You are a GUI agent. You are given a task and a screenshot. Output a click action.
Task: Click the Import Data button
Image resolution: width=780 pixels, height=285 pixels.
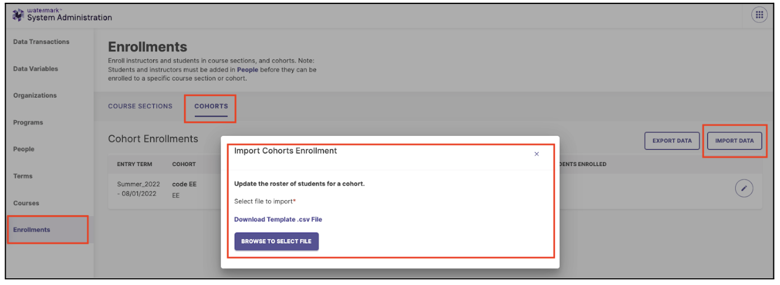734,141
